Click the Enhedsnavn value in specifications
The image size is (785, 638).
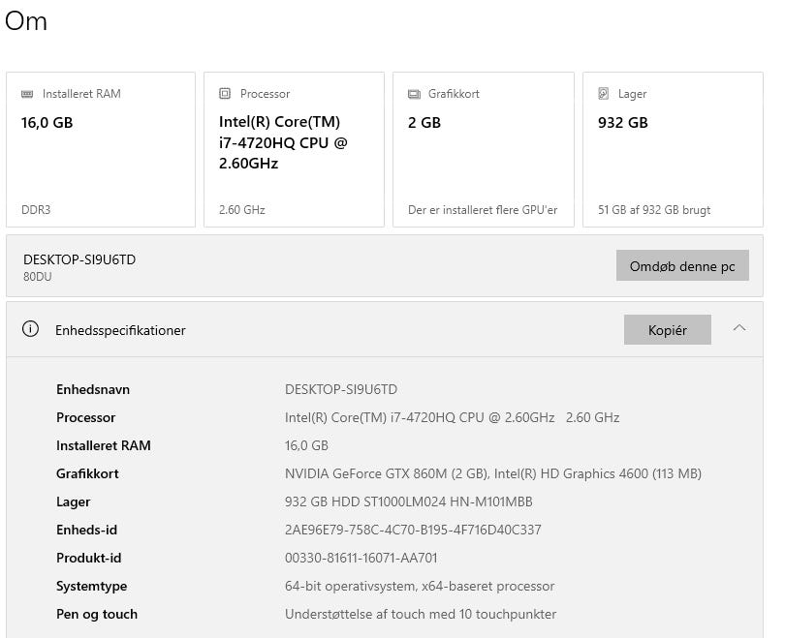pos(341,389)
